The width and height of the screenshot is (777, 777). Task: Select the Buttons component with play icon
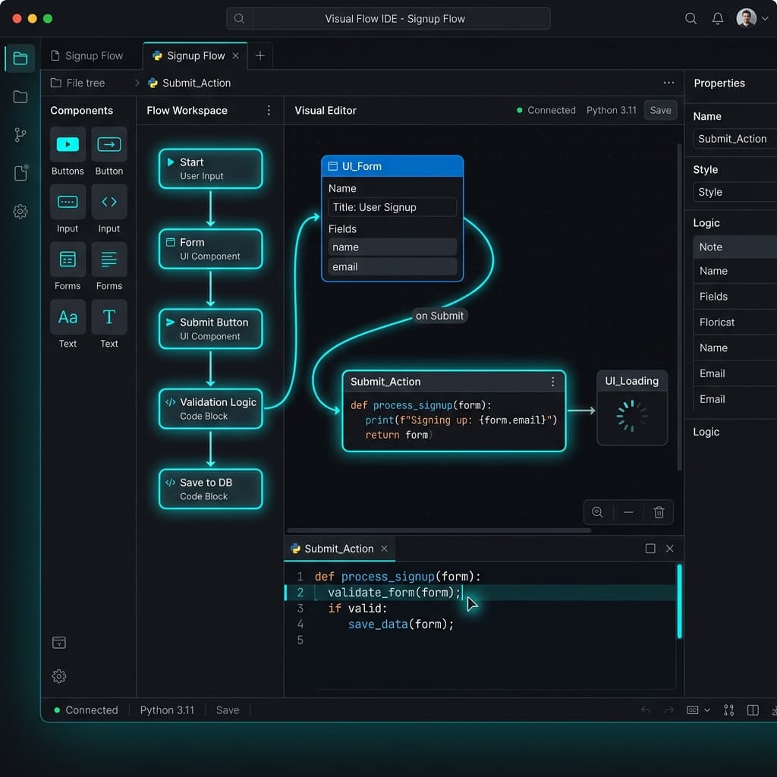click(x=68, y=144)
